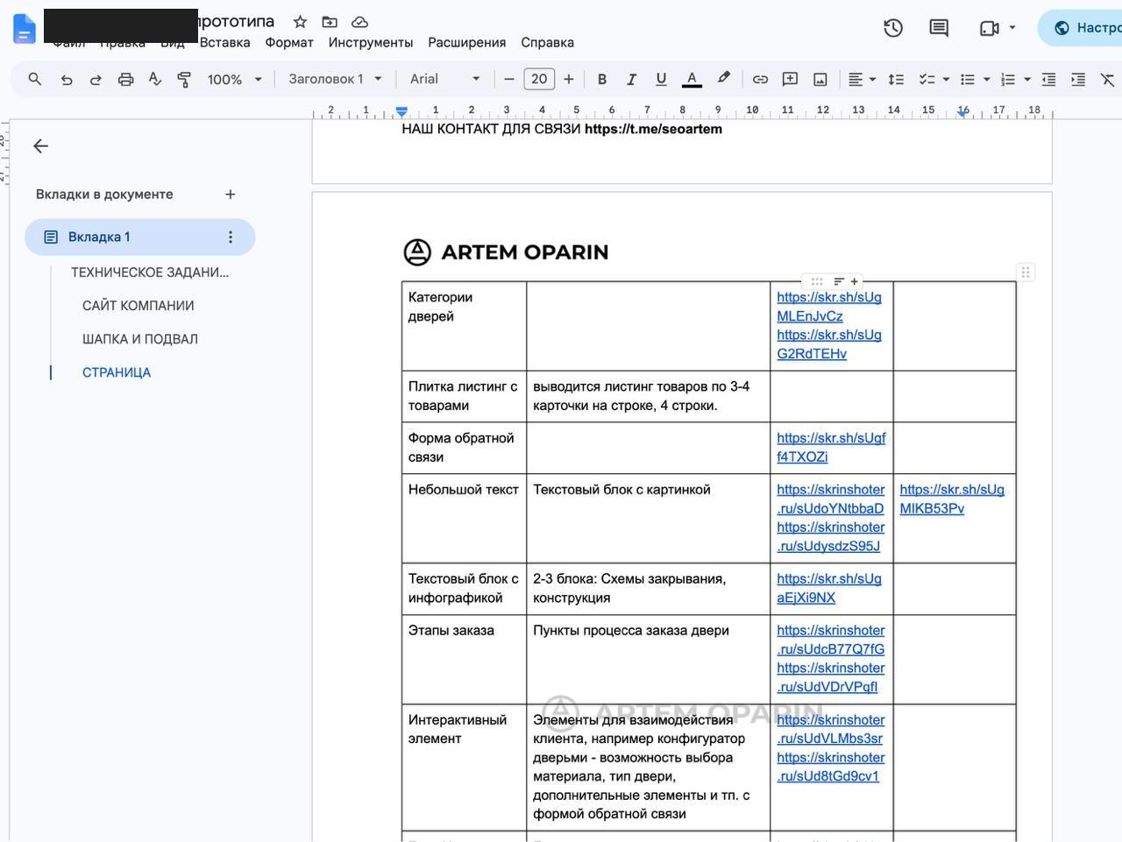1122x842 pixels.
Task: Redo the last action
Action: tap(96, 79)
